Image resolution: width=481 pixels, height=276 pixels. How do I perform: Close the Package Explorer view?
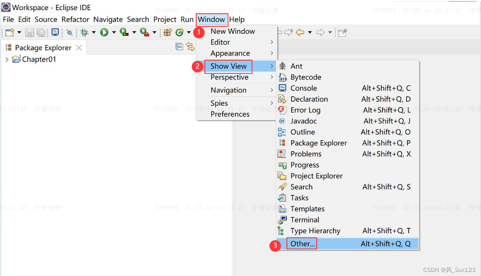[x=79, y=48]
